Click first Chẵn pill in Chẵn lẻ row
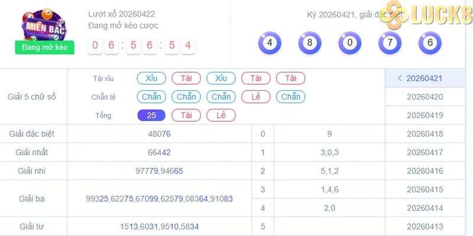This screenshot has height=236, width=473. click(151, 97)
